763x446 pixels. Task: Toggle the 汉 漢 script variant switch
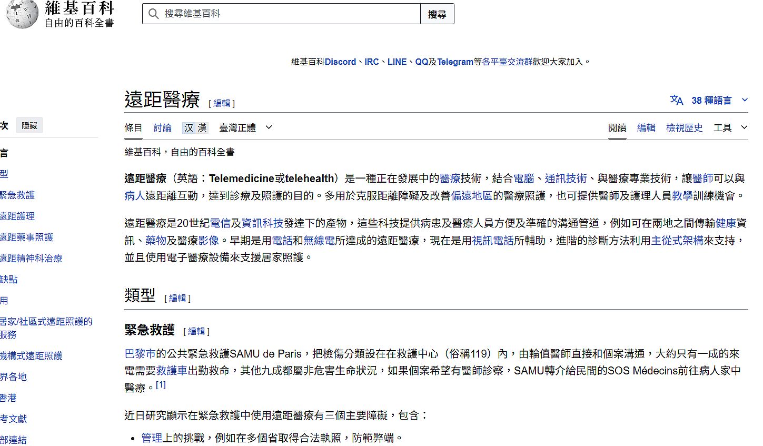195,128
